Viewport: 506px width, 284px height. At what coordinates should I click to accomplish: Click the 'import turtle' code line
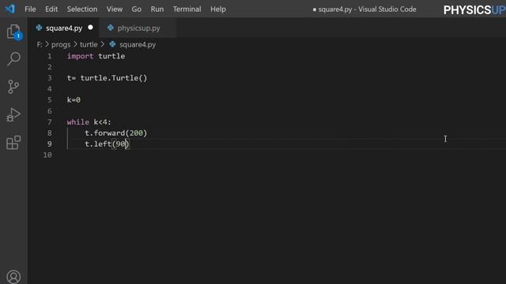pyautogui.click(x=96, y=56)
